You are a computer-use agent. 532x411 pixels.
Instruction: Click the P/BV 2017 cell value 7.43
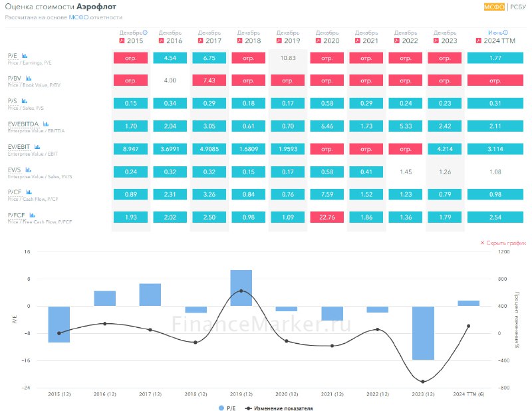[x=209, y=80]
